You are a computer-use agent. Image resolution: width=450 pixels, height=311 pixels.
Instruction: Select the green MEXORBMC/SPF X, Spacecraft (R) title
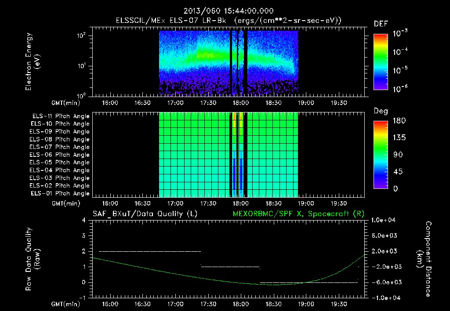pyautogui.click(x=298, y=214)
